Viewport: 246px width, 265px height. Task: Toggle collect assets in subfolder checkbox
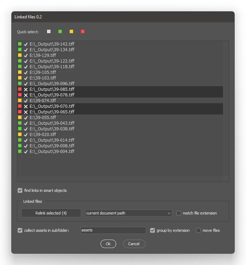20,230
